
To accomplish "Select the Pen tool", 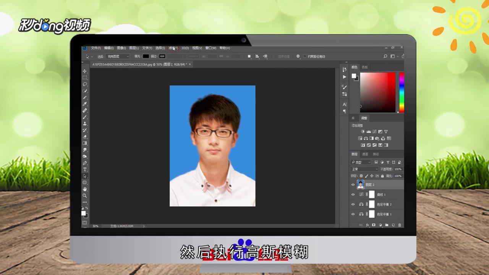I will point(85,163).
